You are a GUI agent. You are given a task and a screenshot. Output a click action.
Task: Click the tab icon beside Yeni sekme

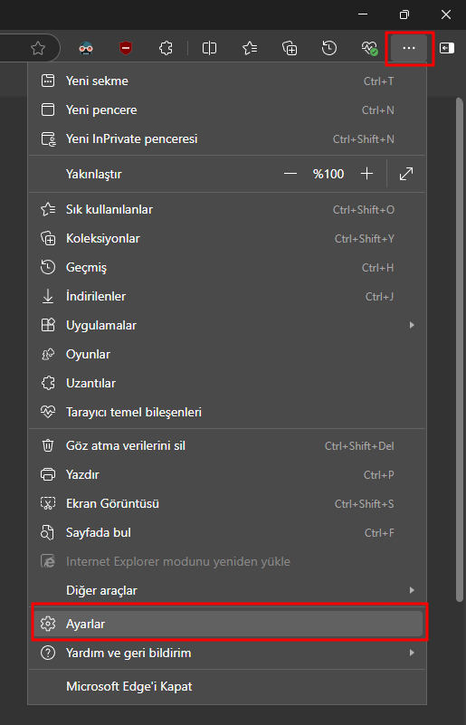[x=48, y=81]
